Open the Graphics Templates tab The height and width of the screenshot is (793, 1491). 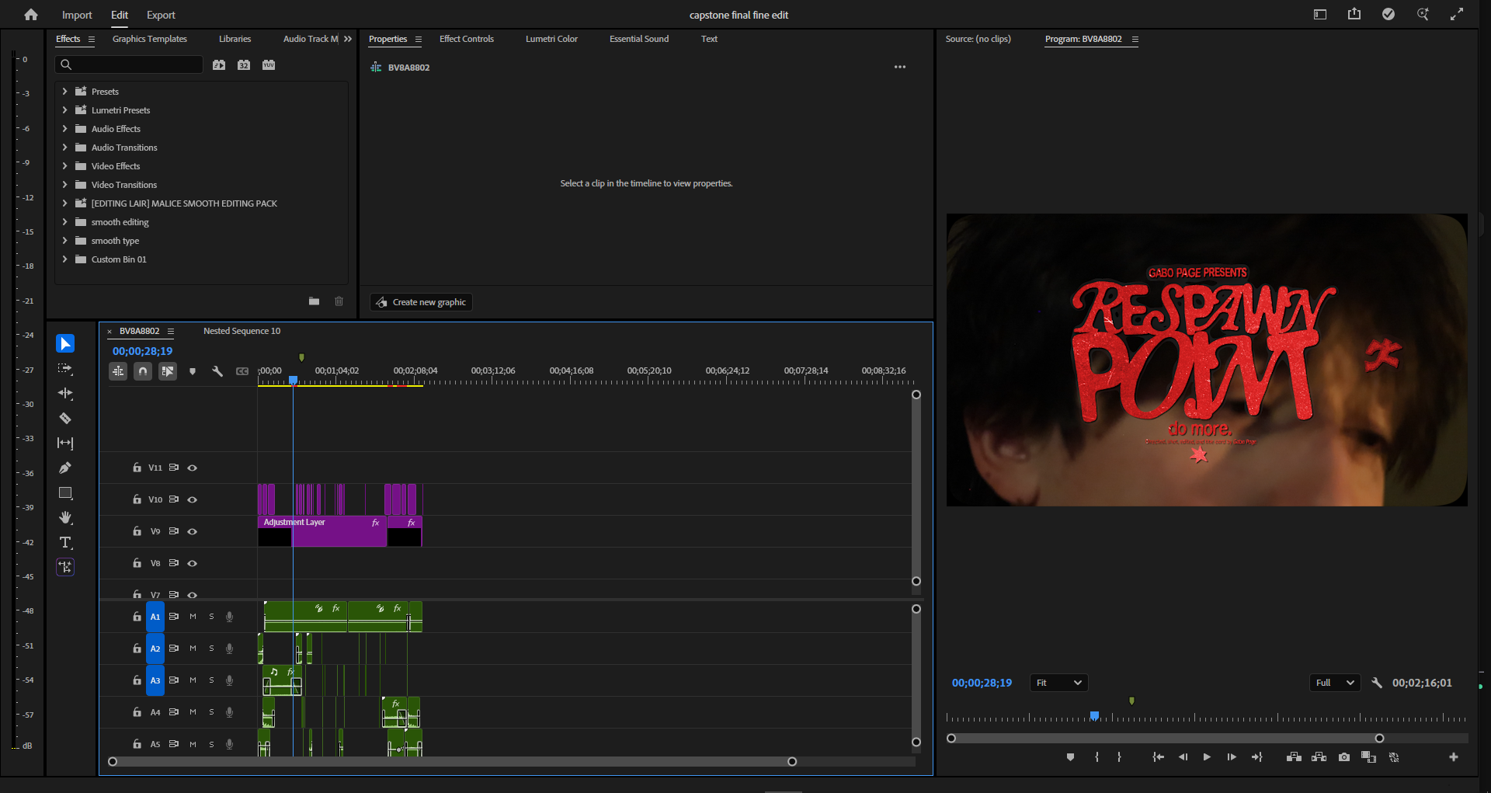coord(150,39)
